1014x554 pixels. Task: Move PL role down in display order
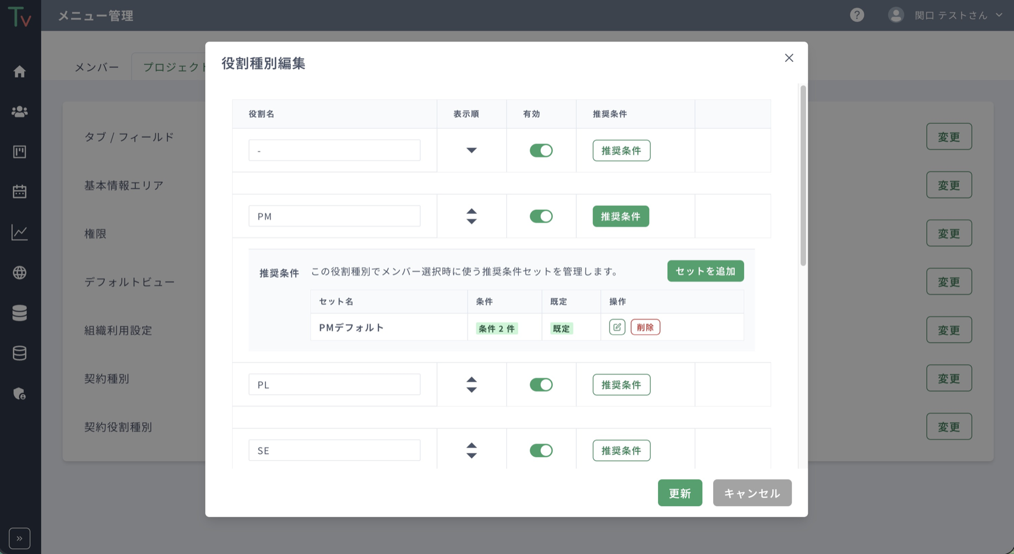click(x=472, y=390)
